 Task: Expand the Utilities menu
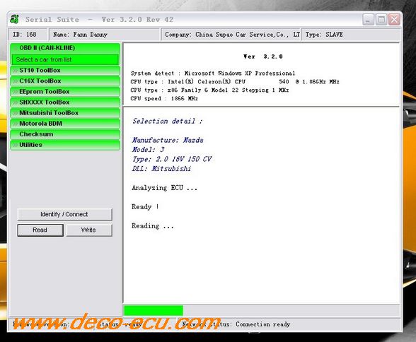[x=65, y=145]
